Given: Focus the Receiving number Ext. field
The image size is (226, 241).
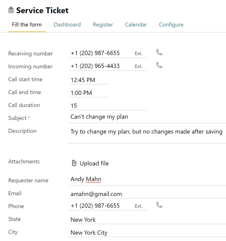Looking at the screenshot, I should (x=140, y=54).
